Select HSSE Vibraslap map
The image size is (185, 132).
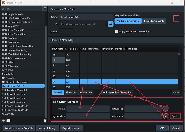point(23,66)
